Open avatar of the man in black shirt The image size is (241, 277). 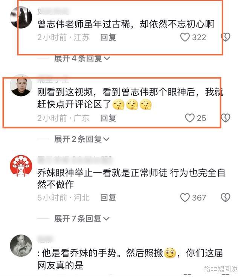pyautogui.click(x=21, y=85)
